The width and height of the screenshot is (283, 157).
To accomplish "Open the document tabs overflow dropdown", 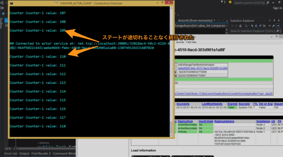I will click(x=227, y=21).
